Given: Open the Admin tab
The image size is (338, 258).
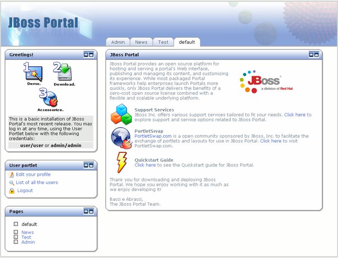Looking at the screenshot, I should (118, 42).
